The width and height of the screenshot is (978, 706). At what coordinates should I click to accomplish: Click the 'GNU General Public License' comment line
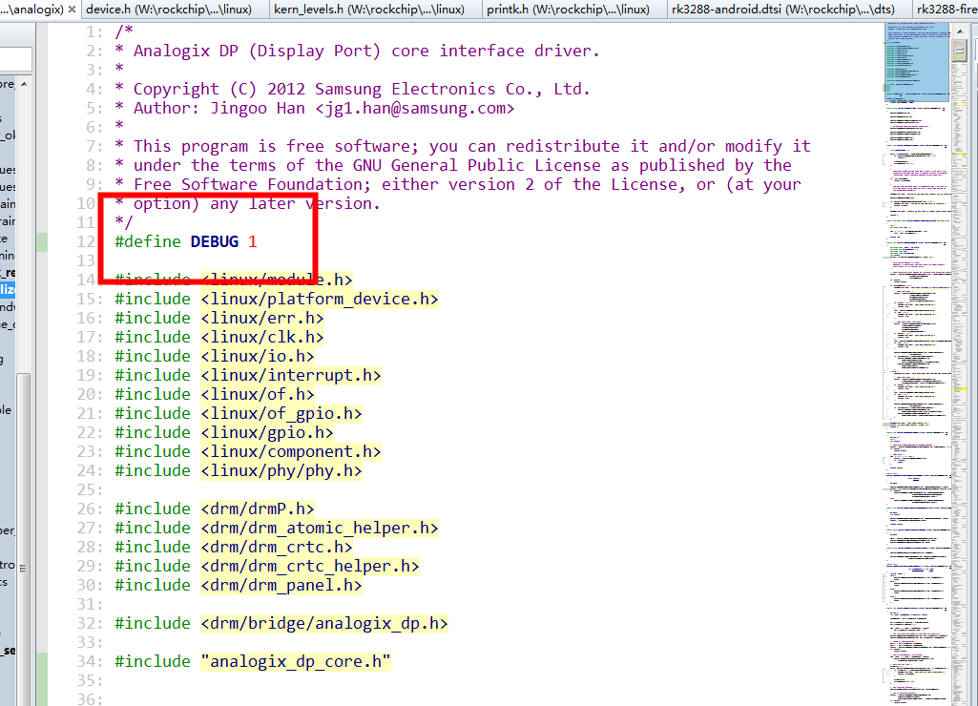tap(453, 166)
